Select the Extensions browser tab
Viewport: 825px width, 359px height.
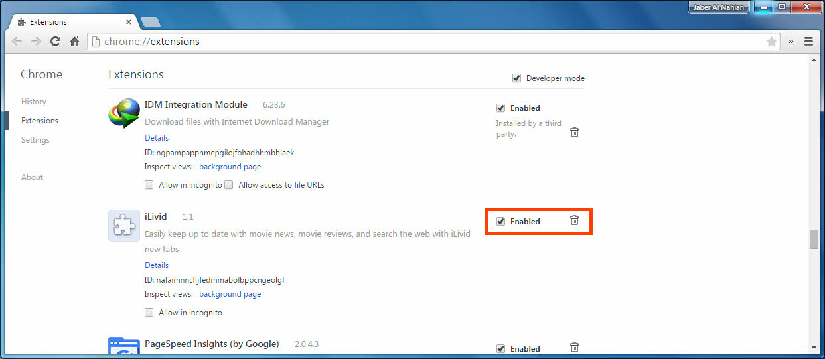click(74, 22)
